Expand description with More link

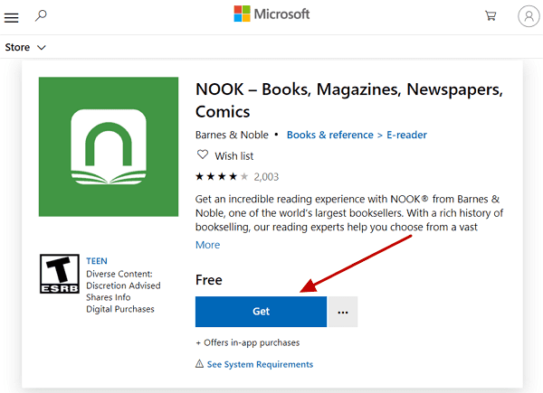pyautogui.click(x=207, y=245)
